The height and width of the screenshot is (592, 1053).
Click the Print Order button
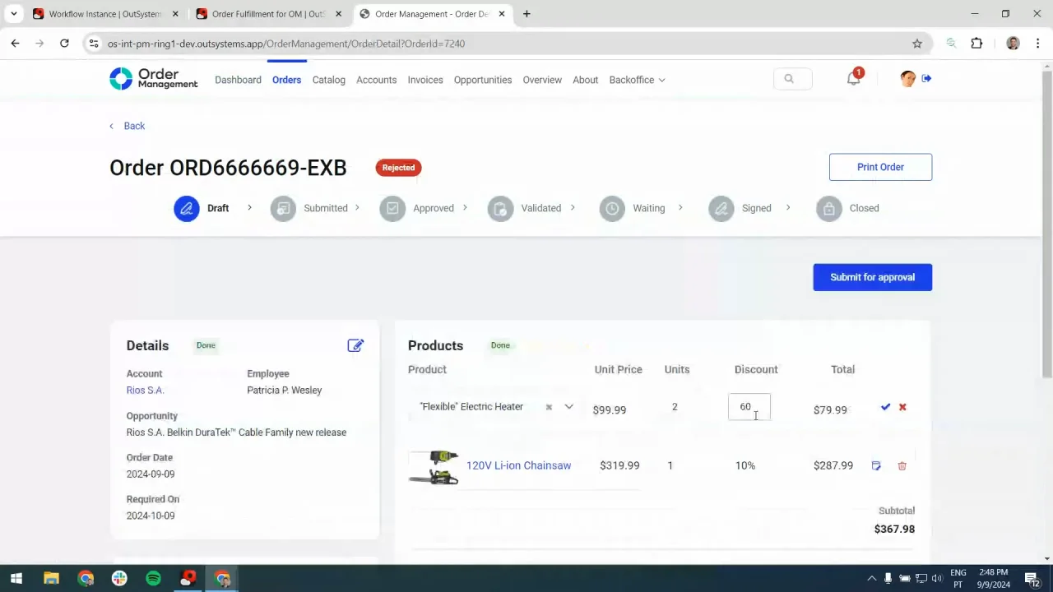[x=880, y=167]
